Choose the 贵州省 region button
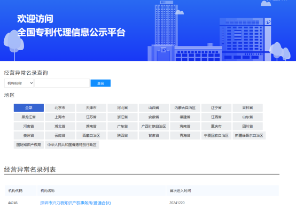Image resolution: width=296 pixels, height=209 pixels. coord(29,136)
